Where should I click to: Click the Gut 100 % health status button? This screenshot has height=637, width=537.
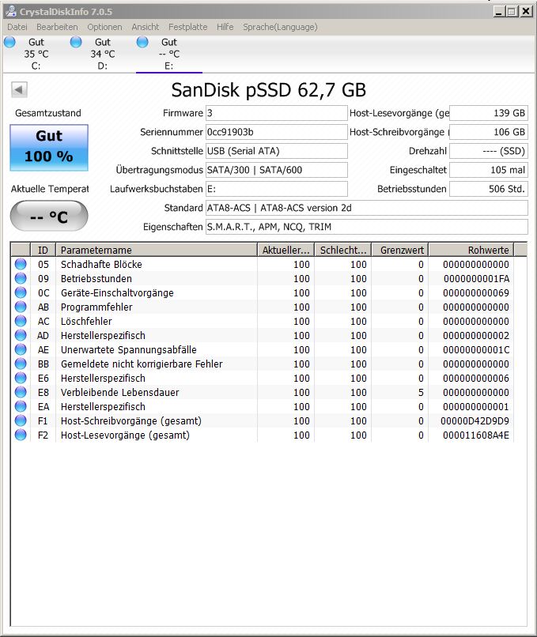click(x=49, y=147)
